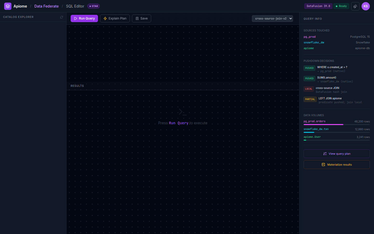Click the 12,880 rows value

click(x=362, y=129)
